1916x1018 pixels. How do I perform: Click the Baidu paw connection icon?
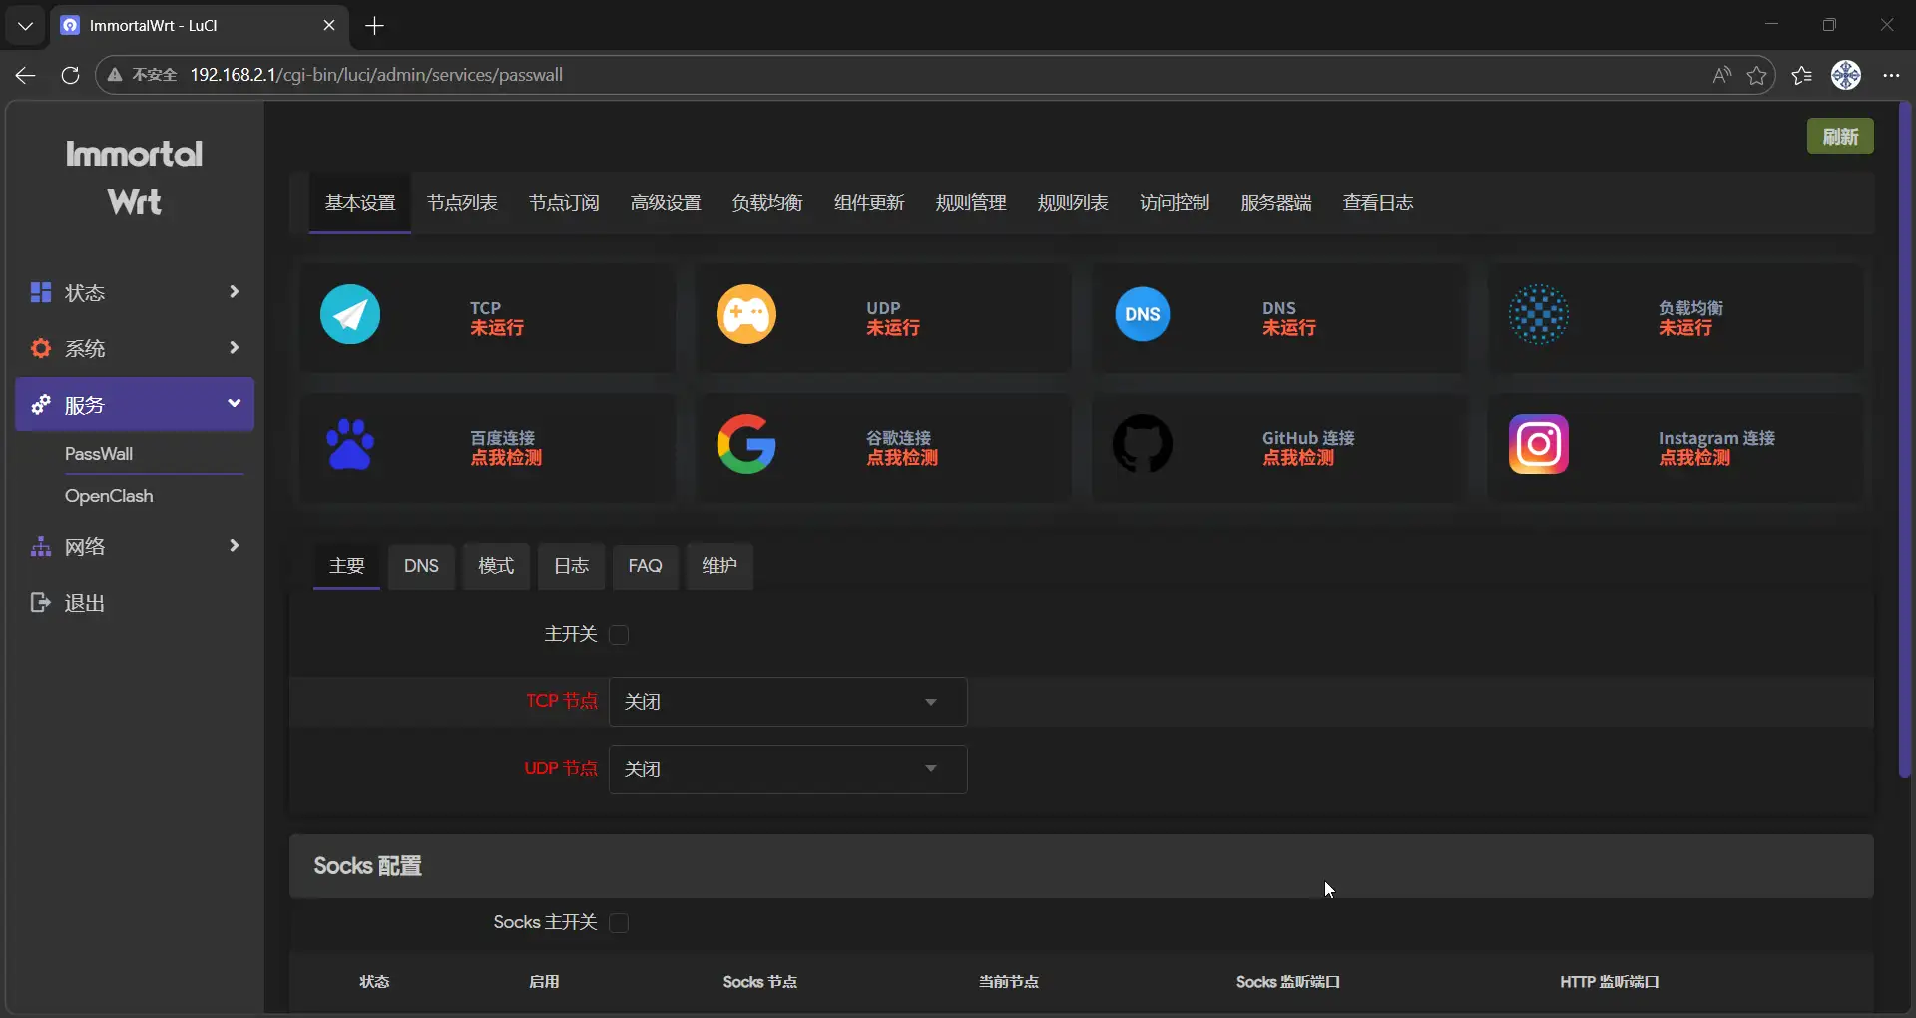350,445
